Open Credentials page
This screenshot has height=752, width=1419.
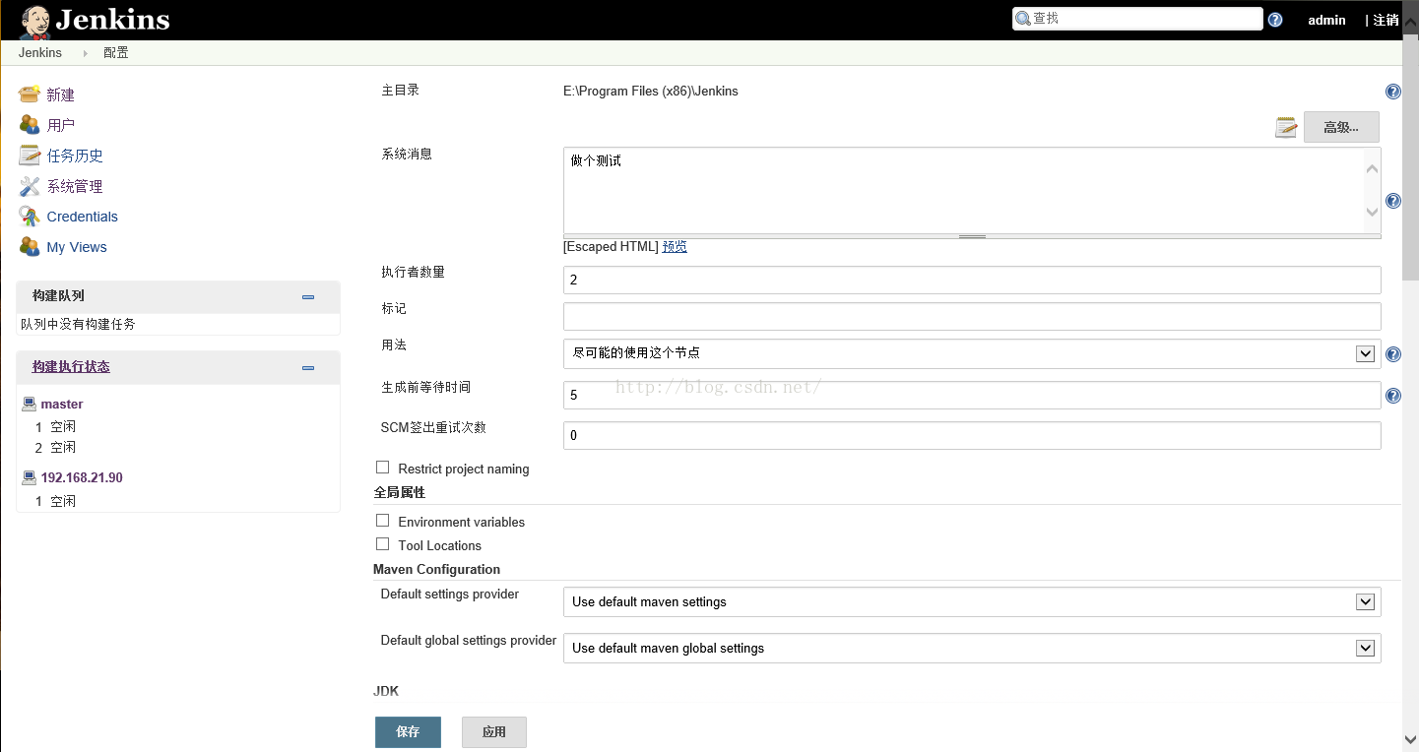coord(83,217)
